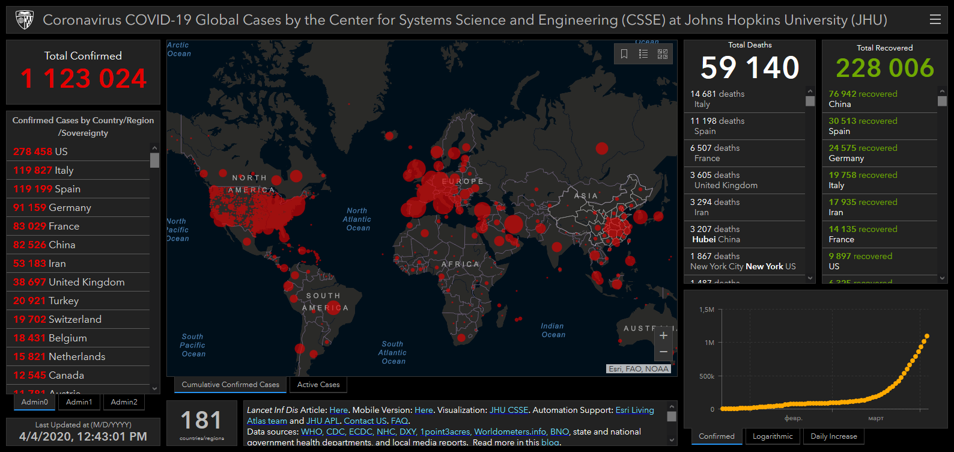Viewport: 954px width, 452px height.
Task: Click the Johns Hopkins shield logo
Action: pos(25,20)
